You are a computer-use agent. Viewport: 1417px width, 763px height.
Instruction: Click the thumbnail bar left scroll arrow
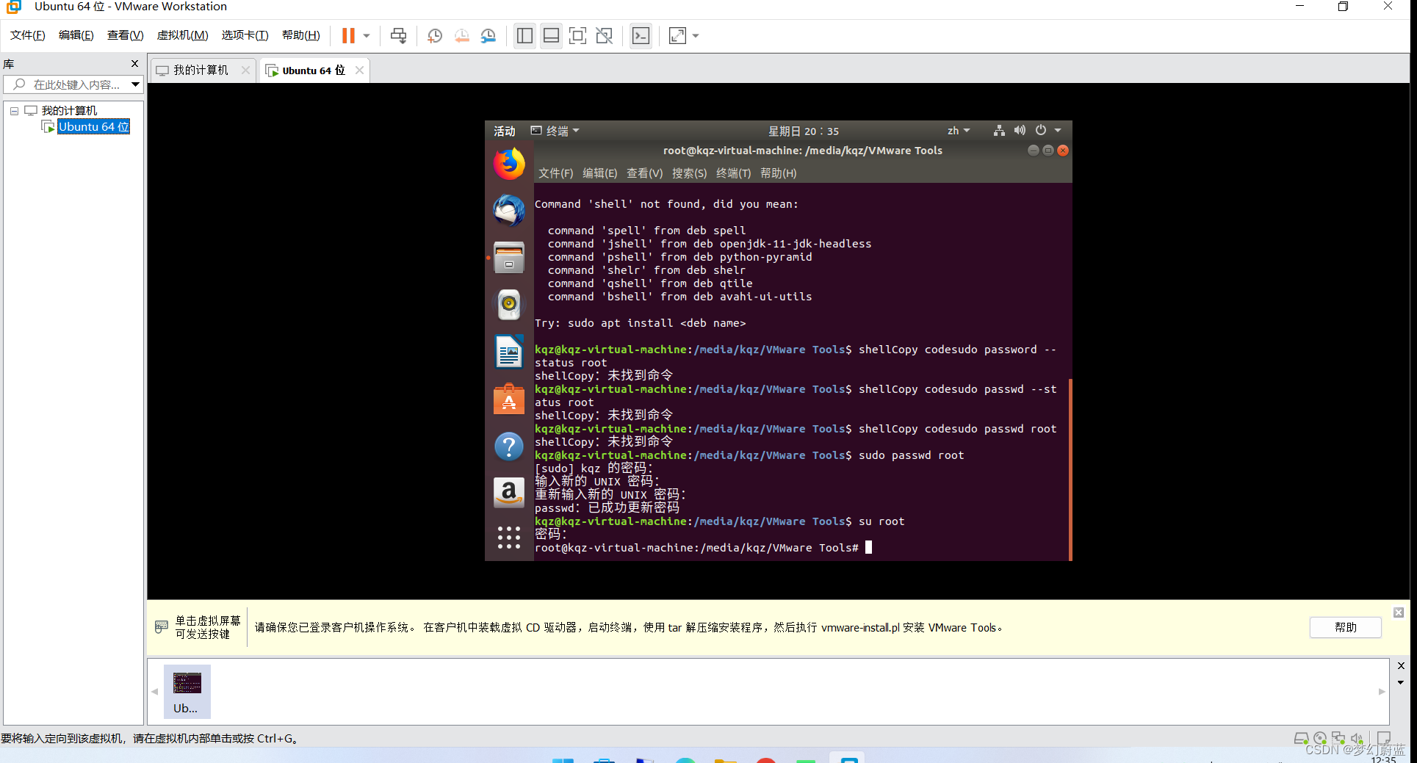point(154,691)
